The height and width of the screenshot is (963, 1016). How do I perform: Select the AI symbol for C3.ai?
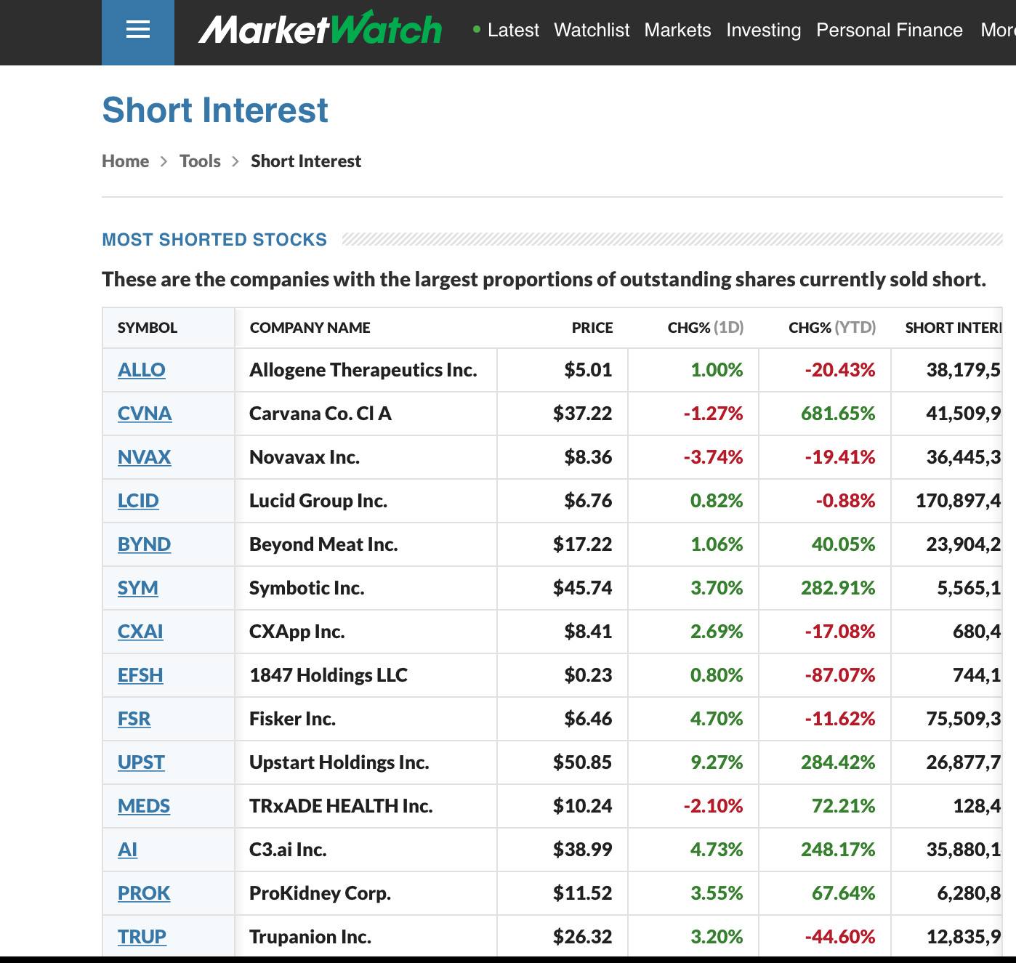coord(127,850)
